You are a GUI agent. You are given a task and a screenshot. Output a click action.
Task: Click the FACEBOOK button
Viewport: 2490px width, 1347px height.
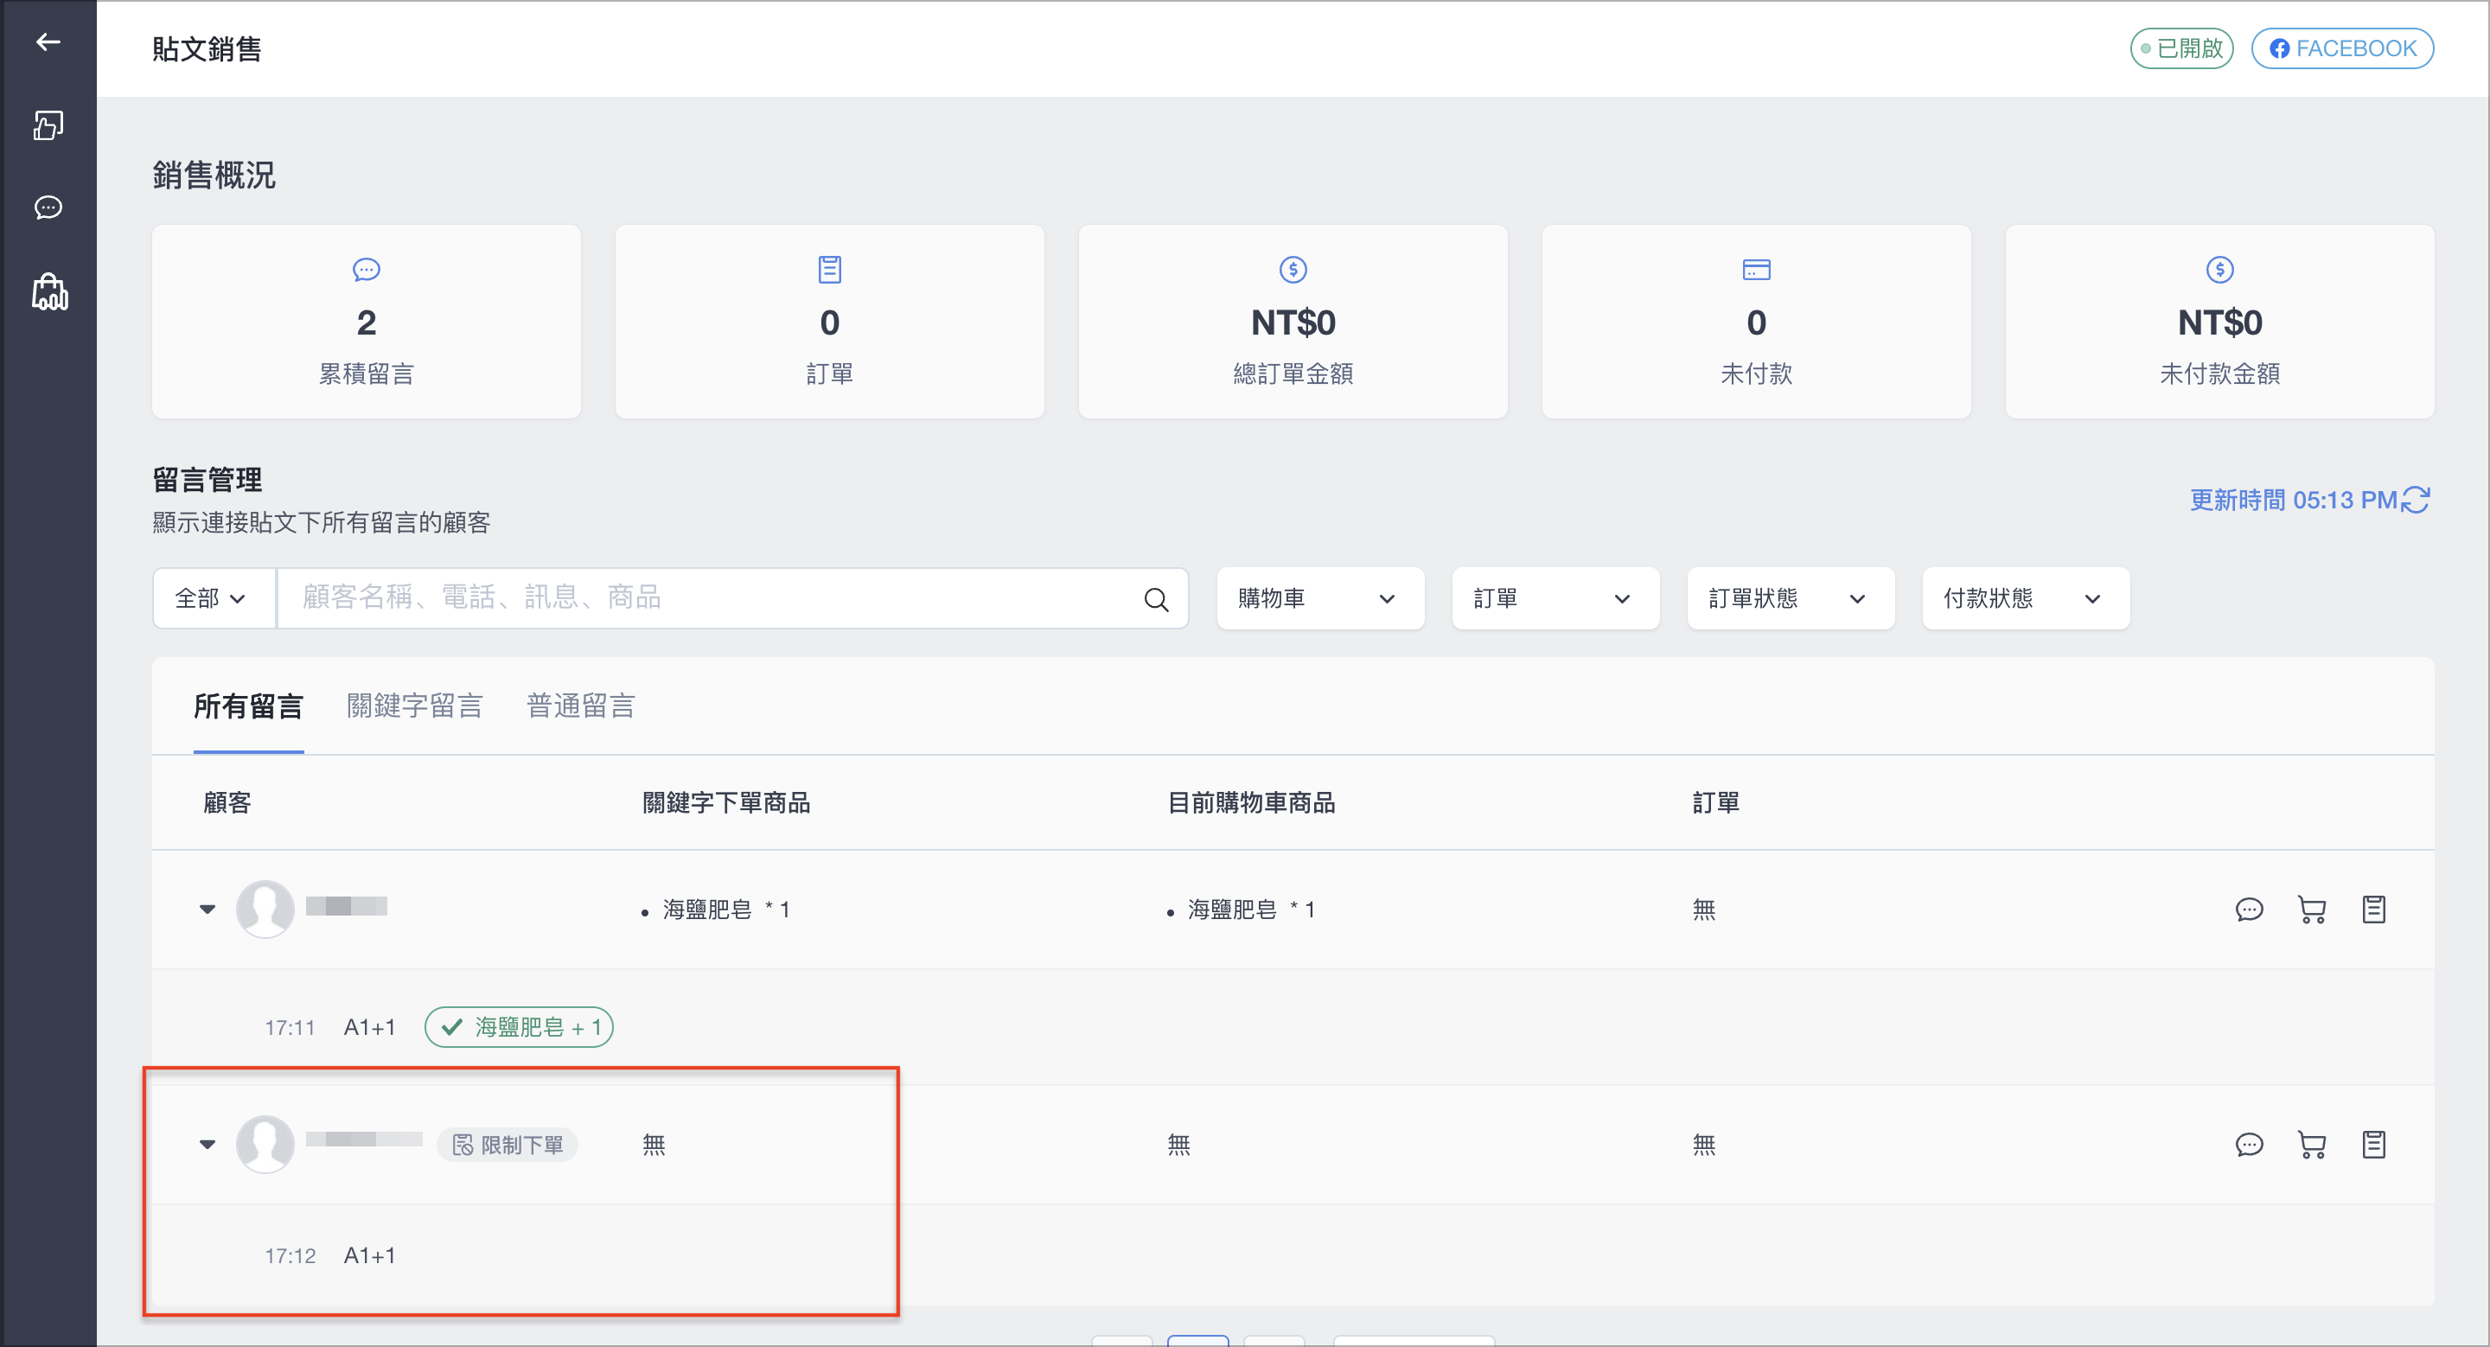coord(2341,48)
